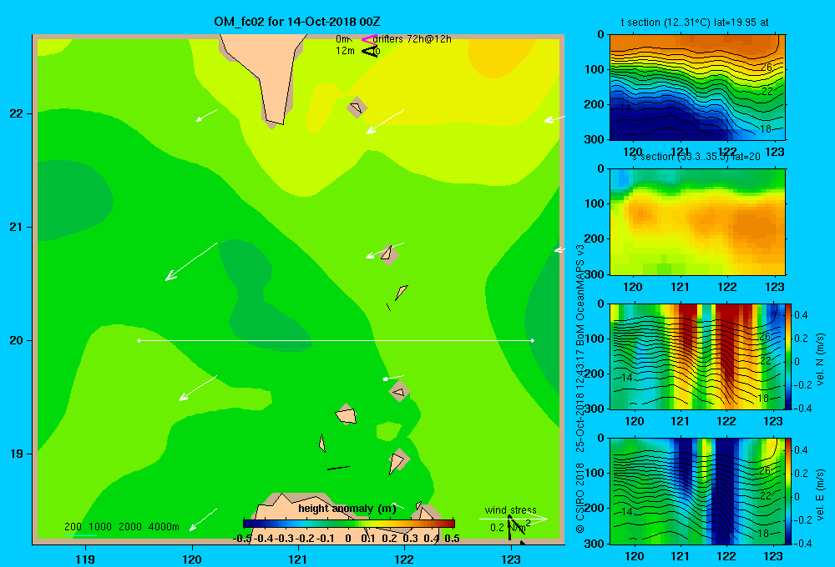Open the salinity section panel
835x567 pixels.
pyautogui.click(x=697, y=222)
